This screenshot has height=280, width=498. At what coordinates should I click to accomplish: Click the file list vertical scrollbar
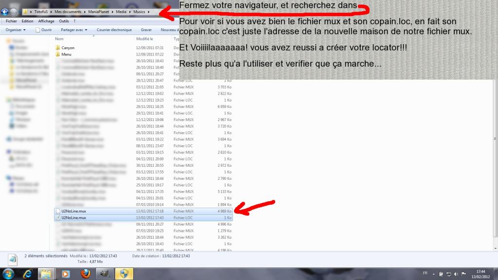[x=495, y=139]
